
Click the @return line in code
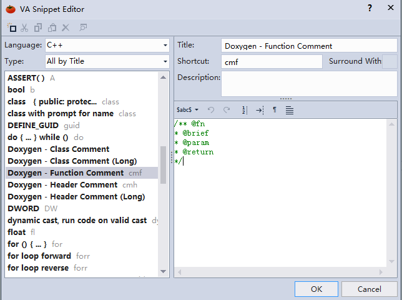(x=194, y=152)
